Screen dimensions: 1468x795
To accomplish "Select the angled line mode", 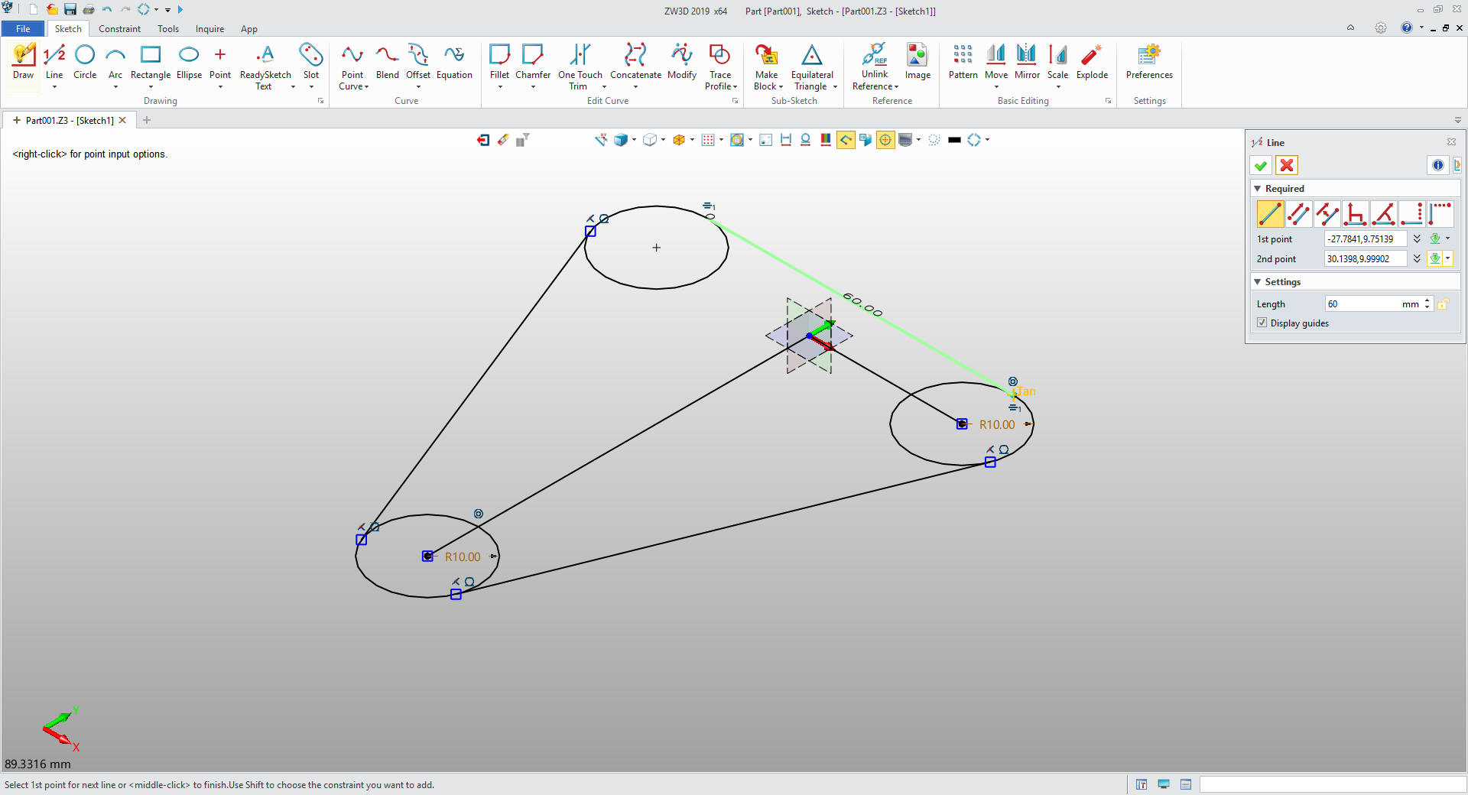I will pyautogui.click(x=1383, y=214).
